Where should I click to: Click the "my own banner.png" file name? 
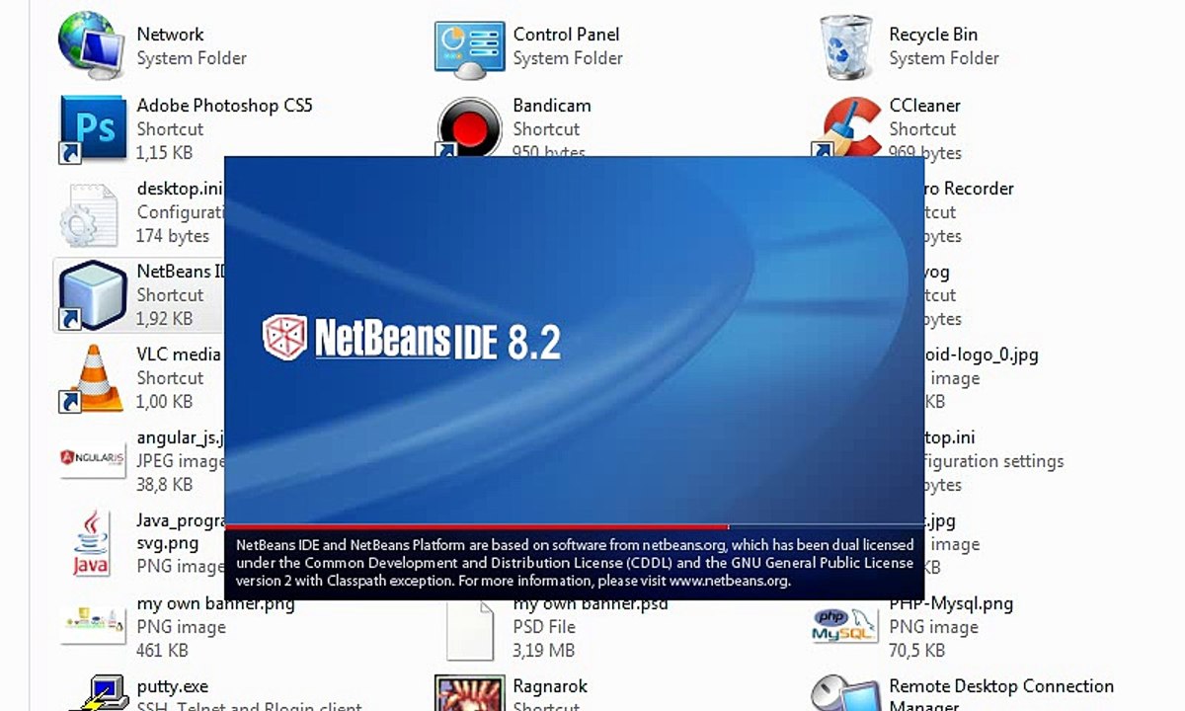pos(215,603)
